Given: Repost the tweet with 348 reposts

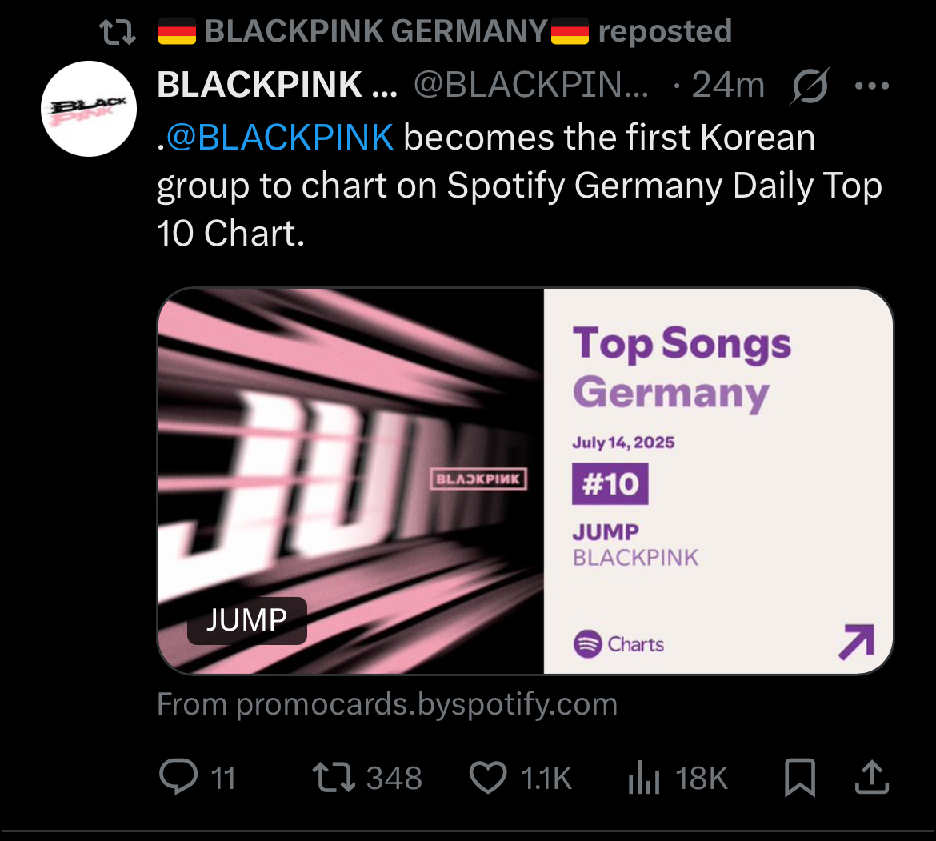Looking at the screenshot, I should 334,777.
